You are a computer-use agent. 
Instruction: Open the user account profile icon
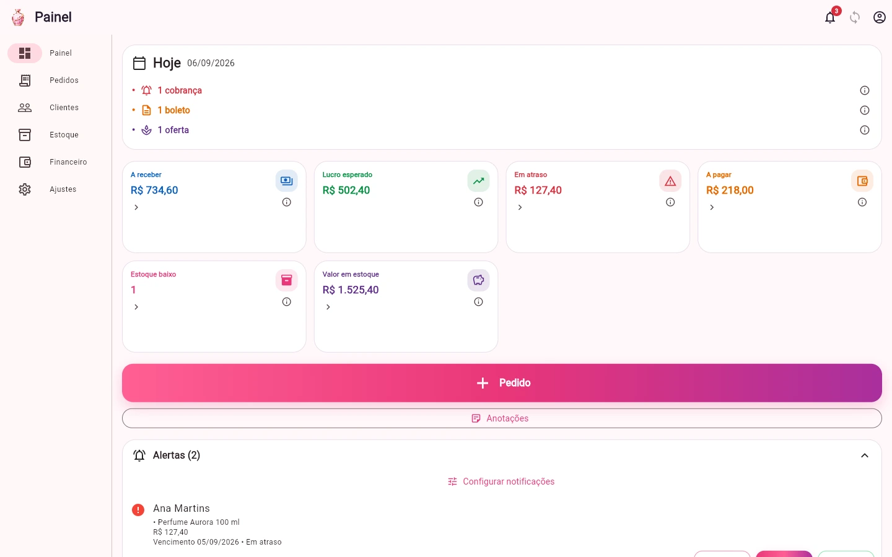tap(880, 17)
